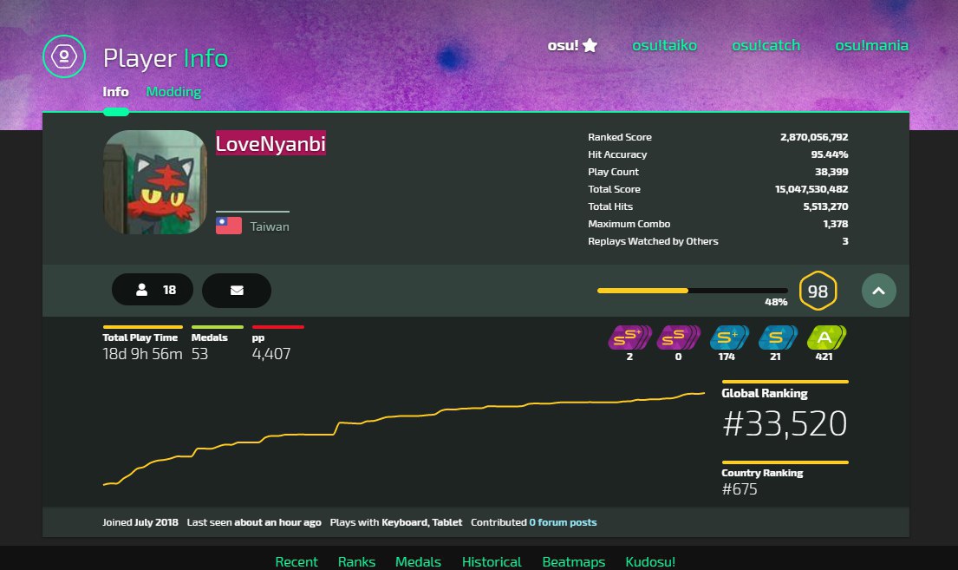The image size is (958, 570).
Task: Click the LoveNyanbi username
Action: point(270,144)
